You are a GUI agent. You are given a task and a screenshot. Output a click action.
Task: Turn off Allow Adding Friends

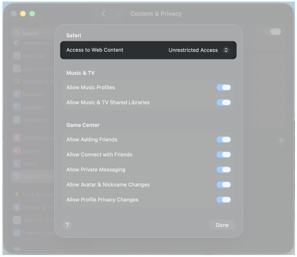(223, 140)
